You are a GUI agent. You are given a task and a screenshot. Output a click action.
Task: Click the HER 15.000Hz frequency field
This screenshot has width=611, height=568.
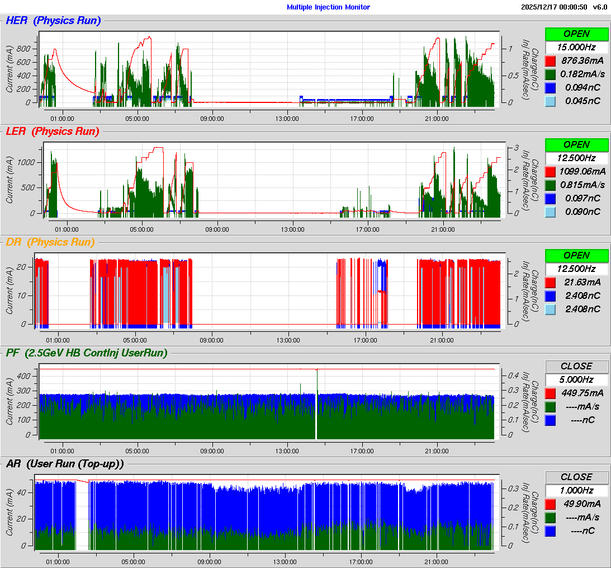click(576, 47)
